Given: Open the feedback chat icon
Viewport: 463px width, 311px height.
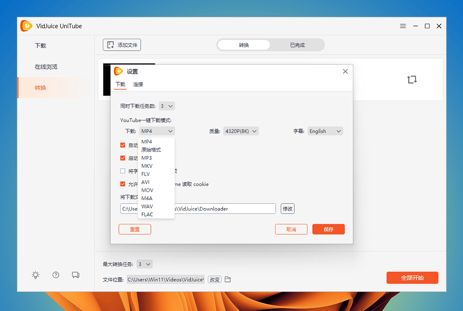Looking at the screenshot, I should (x=76, y=275).
